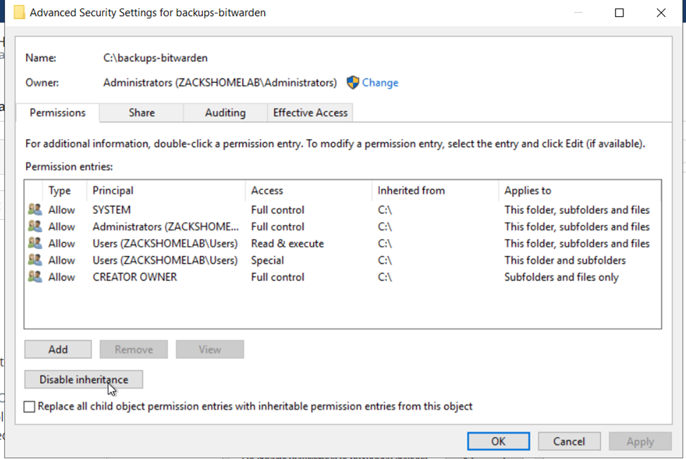
Task: Open the Permissions tab
Action: pyautogui.click(x=57, y=112)
